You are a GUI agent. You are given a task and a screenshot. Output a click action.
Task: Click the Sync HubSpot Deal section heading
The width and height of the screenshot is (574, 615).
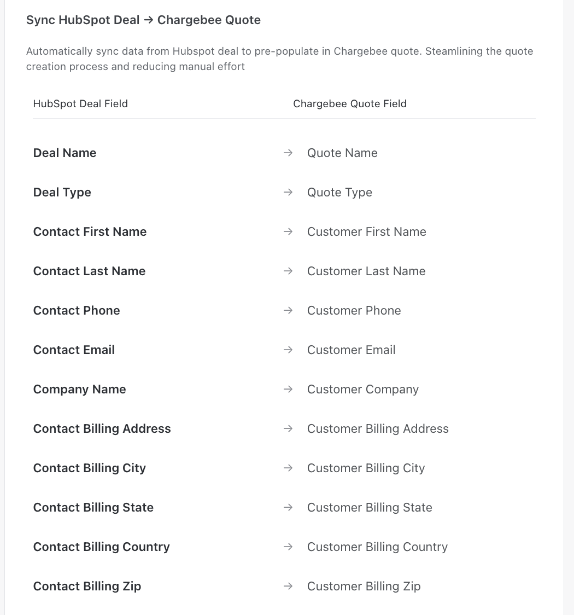(x=143, y=20)
